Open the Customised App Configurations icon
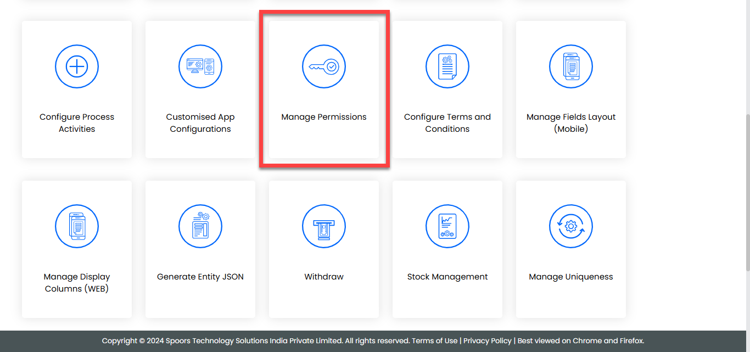 (x=200, y=66)
